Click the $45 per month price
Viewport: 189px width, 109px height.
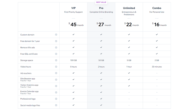click(73, 24)
